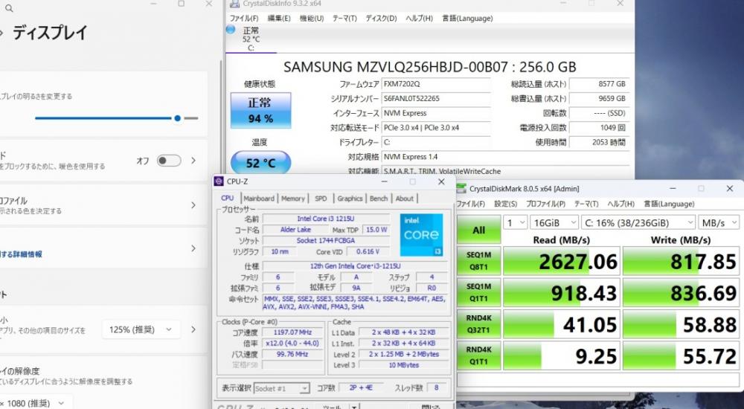Switch to the Bench tab in CPU-Z
This screenshot has height=409, width=744.
(379, 199)
